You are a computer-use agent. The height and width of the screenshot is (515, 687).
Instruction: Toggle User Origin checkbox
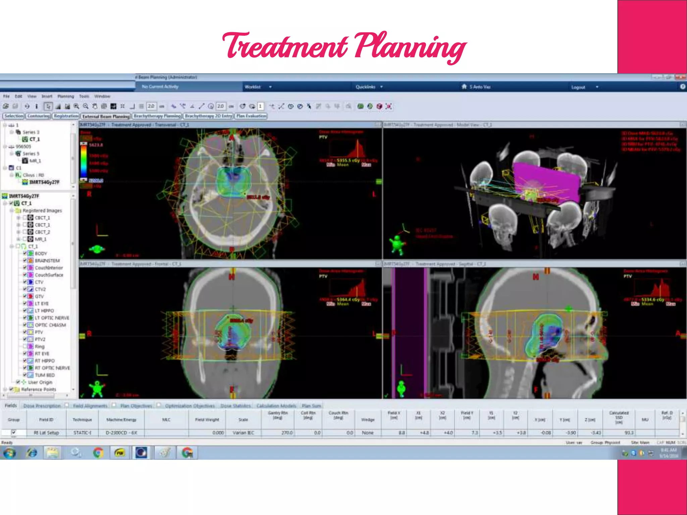18,382
